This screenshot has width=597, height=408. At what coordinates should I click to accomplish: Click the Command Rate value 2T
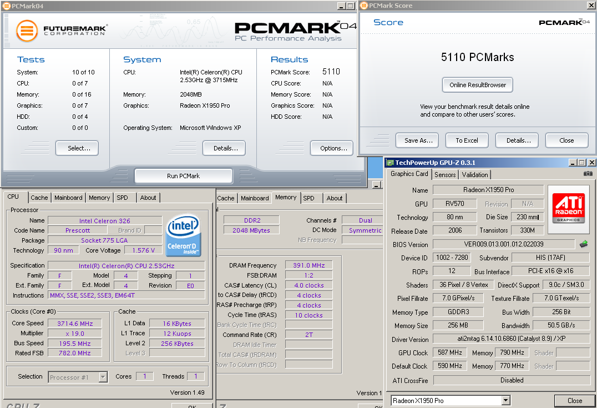pos(309,335)
